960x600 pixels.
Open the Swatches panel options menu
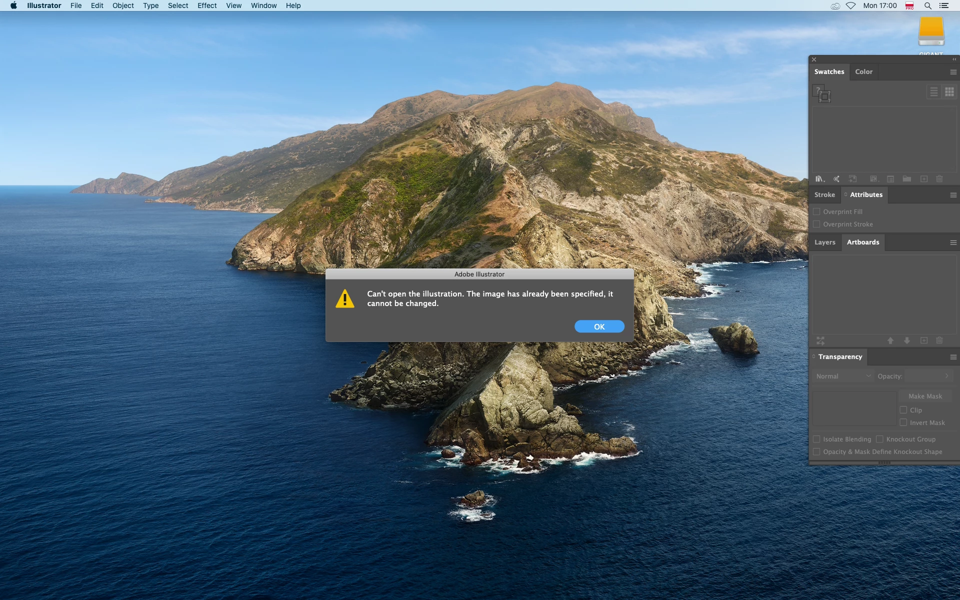pos(953,72)
